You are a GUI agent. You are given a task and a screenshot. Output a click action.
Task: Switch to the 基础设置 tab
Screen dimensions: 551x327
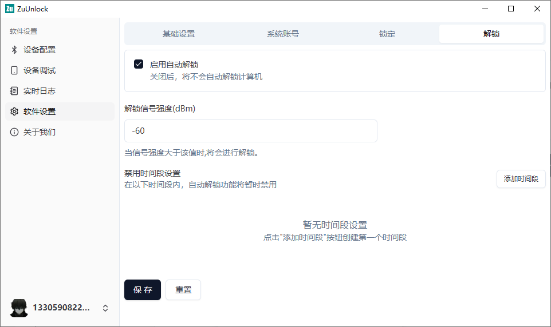pyautogui.click(x=179, y=34)
